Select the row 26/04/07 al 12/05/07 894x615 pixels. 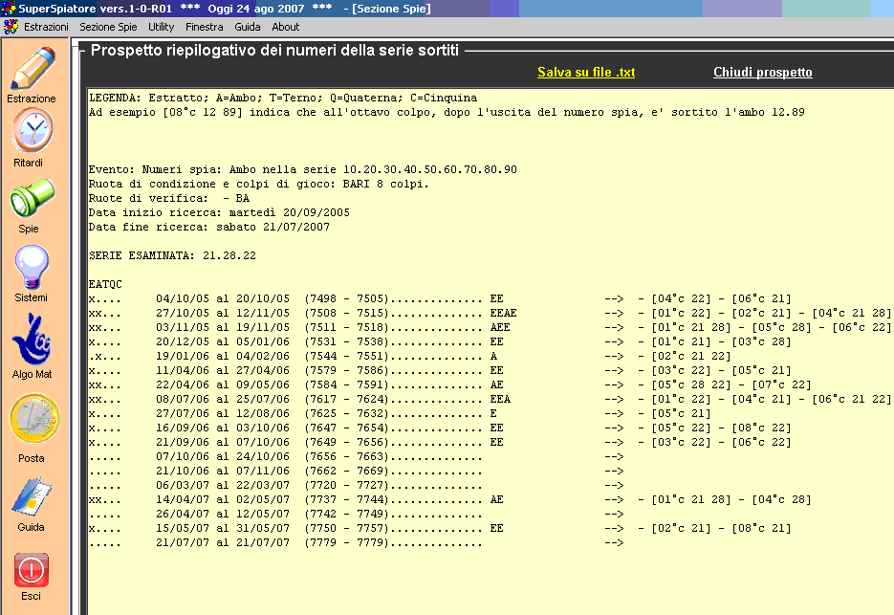tap(357, 514)
